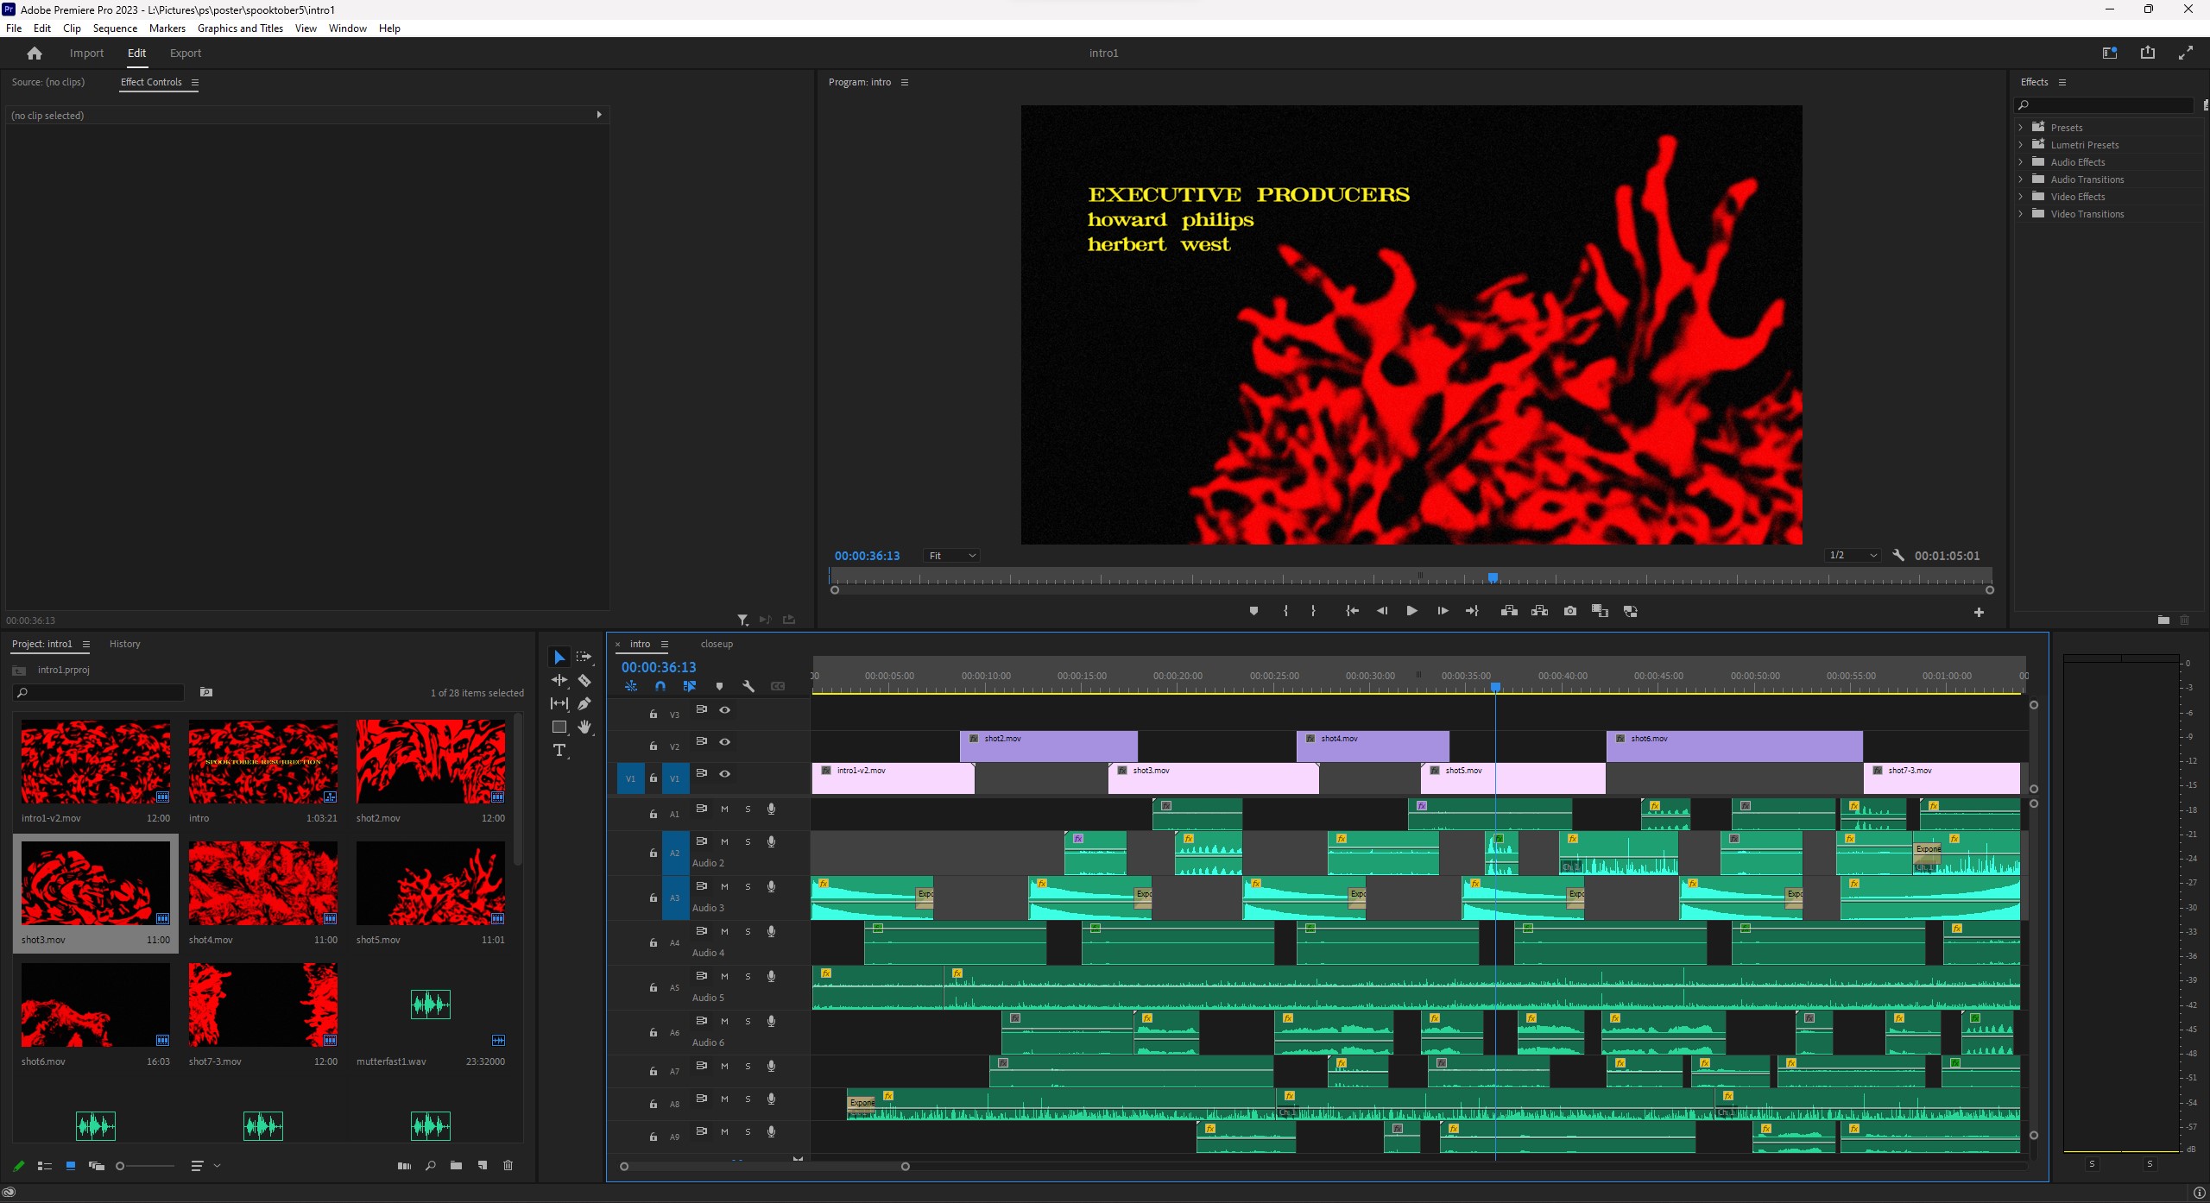Mute audio track A1
This screenshot has width=2210, height=1203.
coord(724,809)
